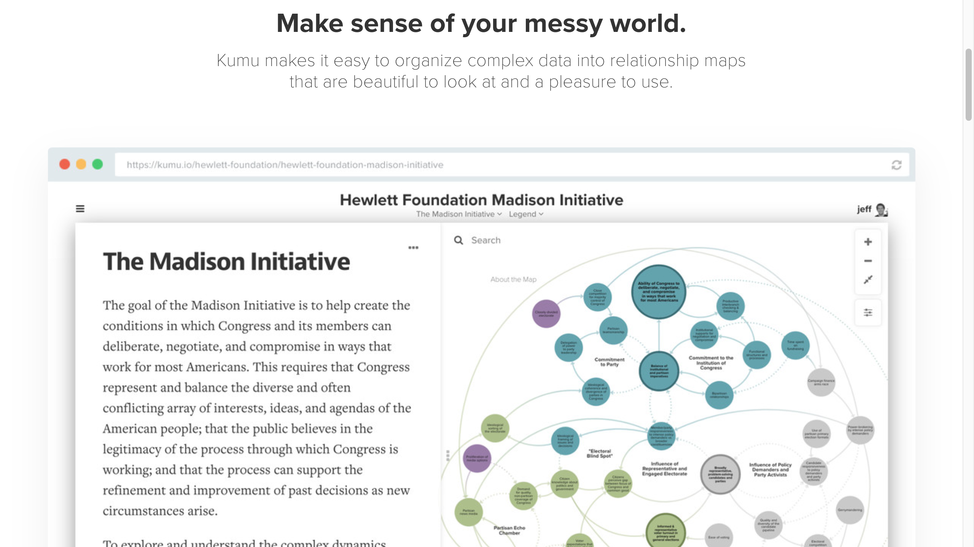
Task: Open the three-dot more options menu
Action: pos(413,248)
